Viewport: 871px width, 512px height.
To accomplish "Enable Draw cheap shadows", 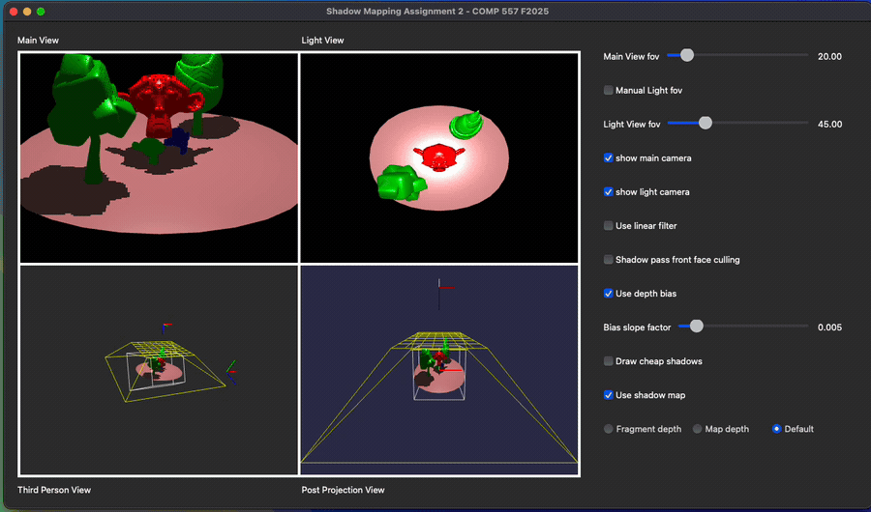I will click(609, 361).
